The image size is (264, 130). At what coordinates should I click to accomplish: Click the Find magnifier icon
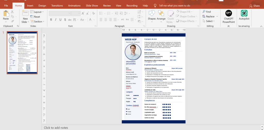204,12
